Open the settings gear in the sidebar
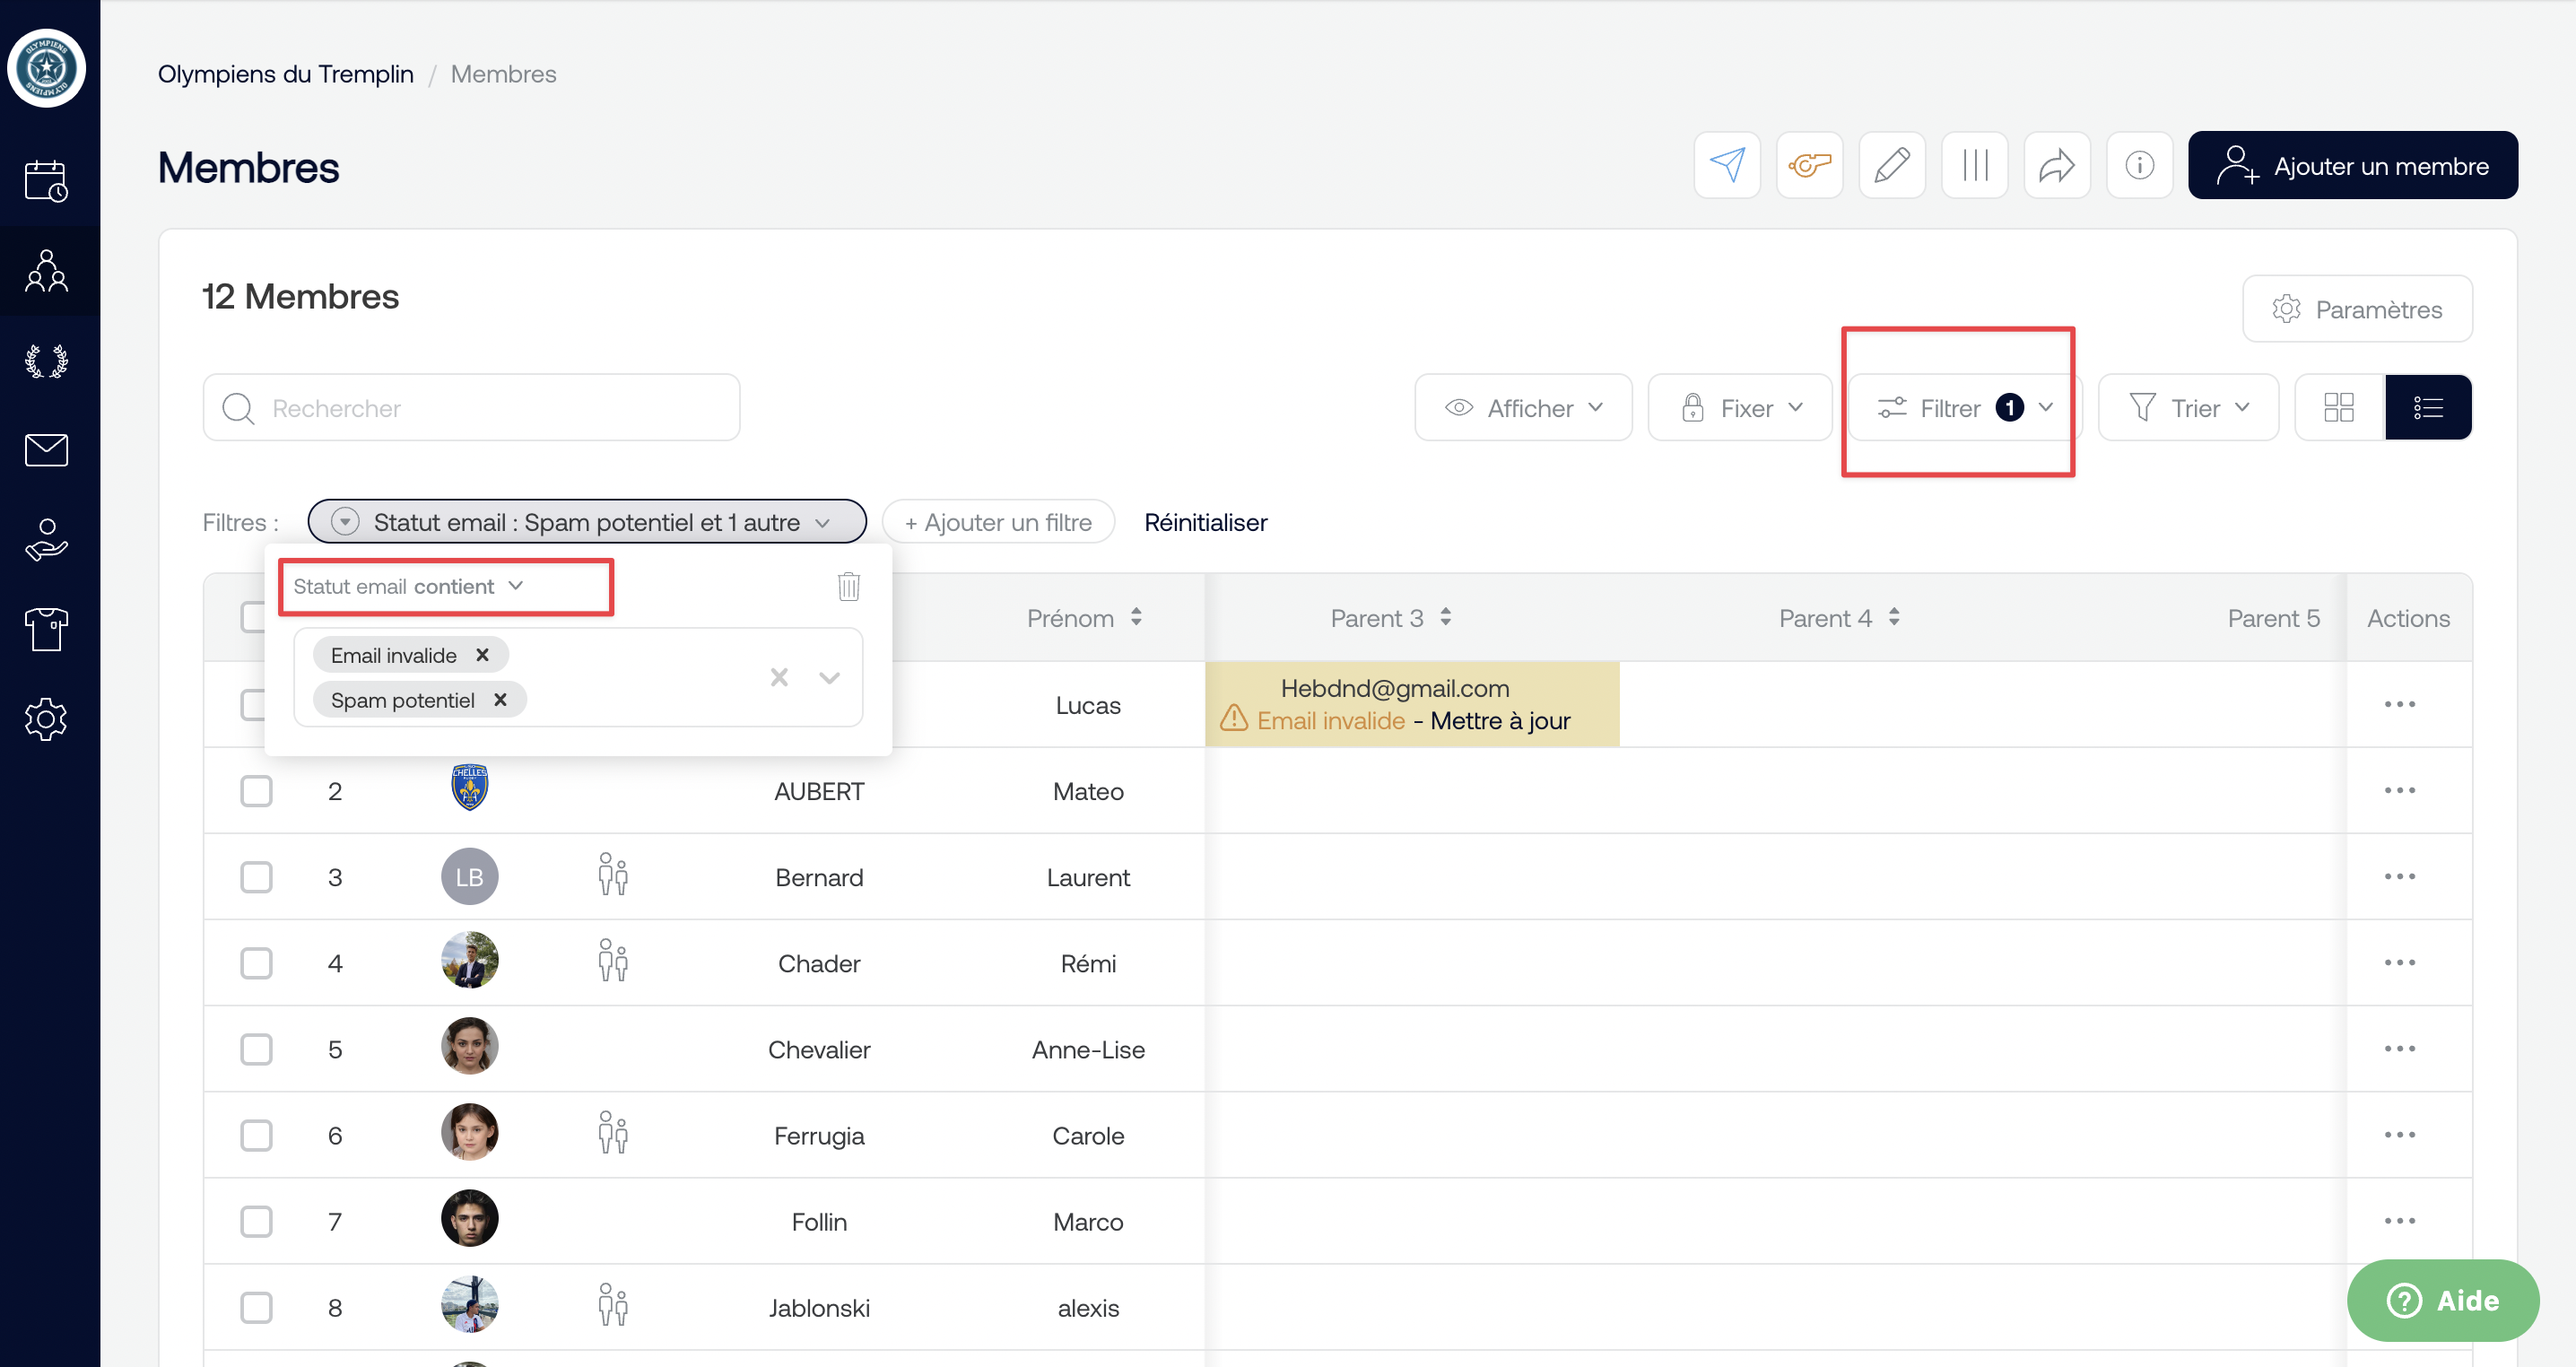This screenshot has width=2576, height=1367. point(46,719)
